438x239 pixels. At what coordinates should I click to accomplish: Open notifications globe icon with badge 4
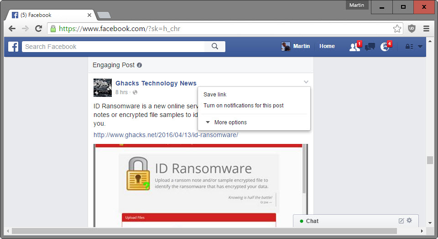(x=386, y=47)
